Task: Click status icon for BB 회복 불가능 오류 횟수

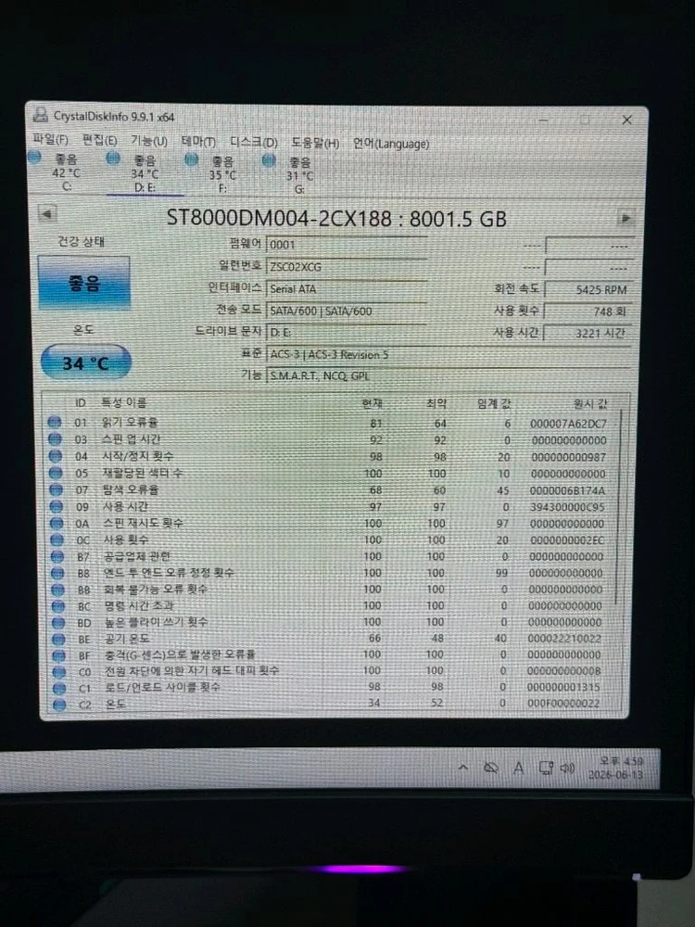Action: [x=57, y=590]
